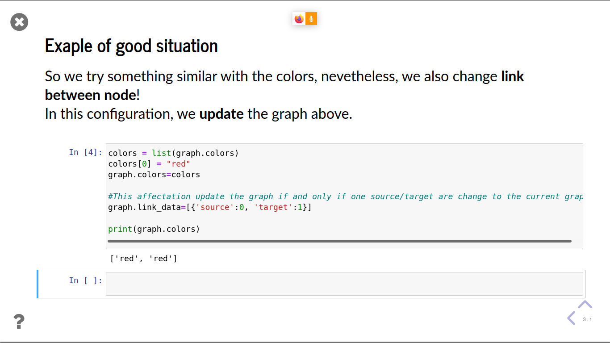The image size is (610, 343).
Task: Open RISE help via the question mark icon
Action: (19, 321)
